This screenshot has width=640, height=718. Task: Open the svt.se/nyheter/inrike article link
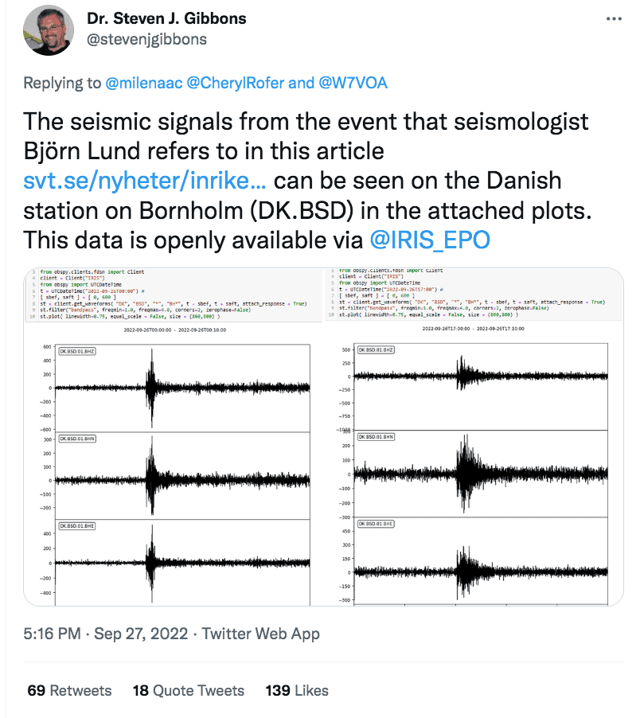tap(145, 181)
